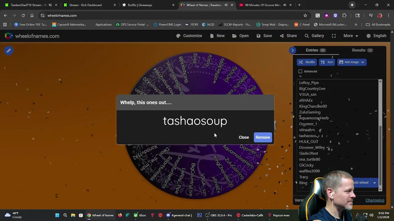Click the entries list scrollbar
394x221 pixels.
tap(380, 155)
